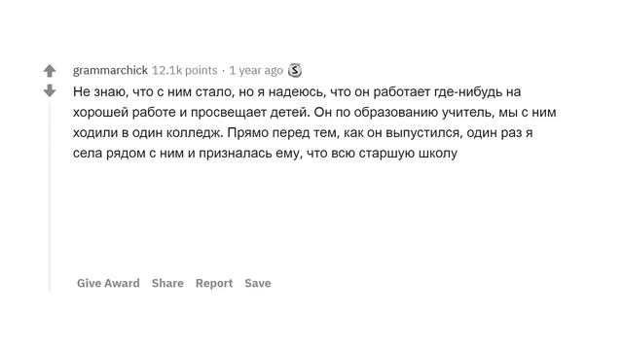The width and height of the screenshot is (623, 350).
Task: Click the word "где-нибудь" in the first line
Action: pos(468,92)
